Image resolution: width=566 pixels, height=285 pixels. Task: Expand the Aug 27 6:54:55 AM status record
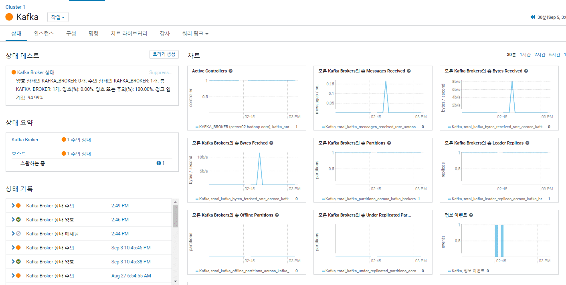(13, 276)
